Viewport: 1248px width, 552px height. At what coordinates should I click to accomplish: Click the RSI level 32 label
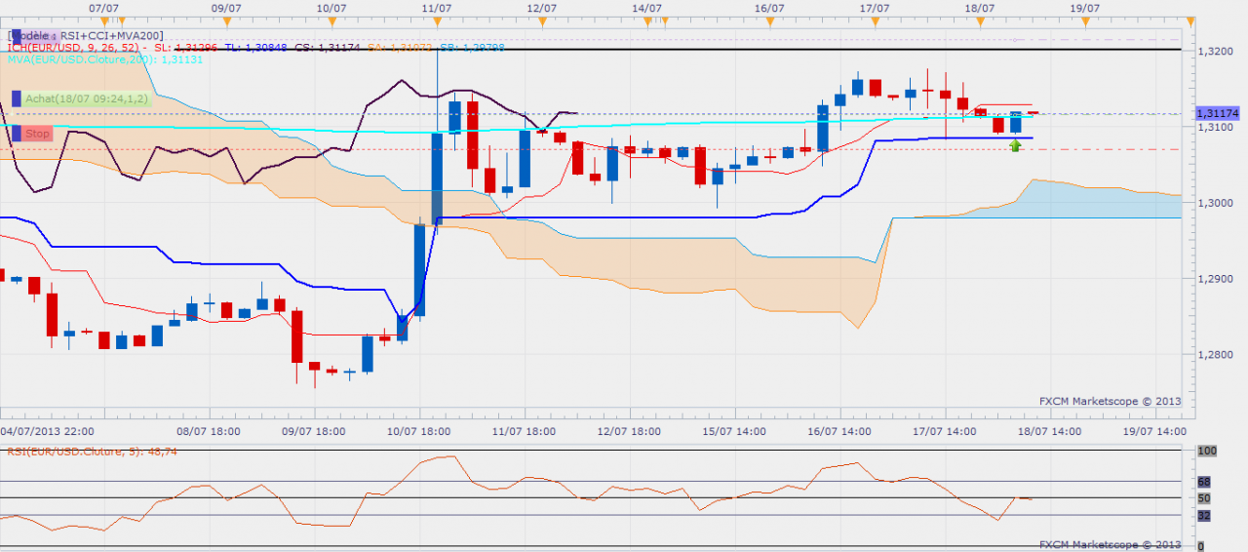click(1203, 515)
